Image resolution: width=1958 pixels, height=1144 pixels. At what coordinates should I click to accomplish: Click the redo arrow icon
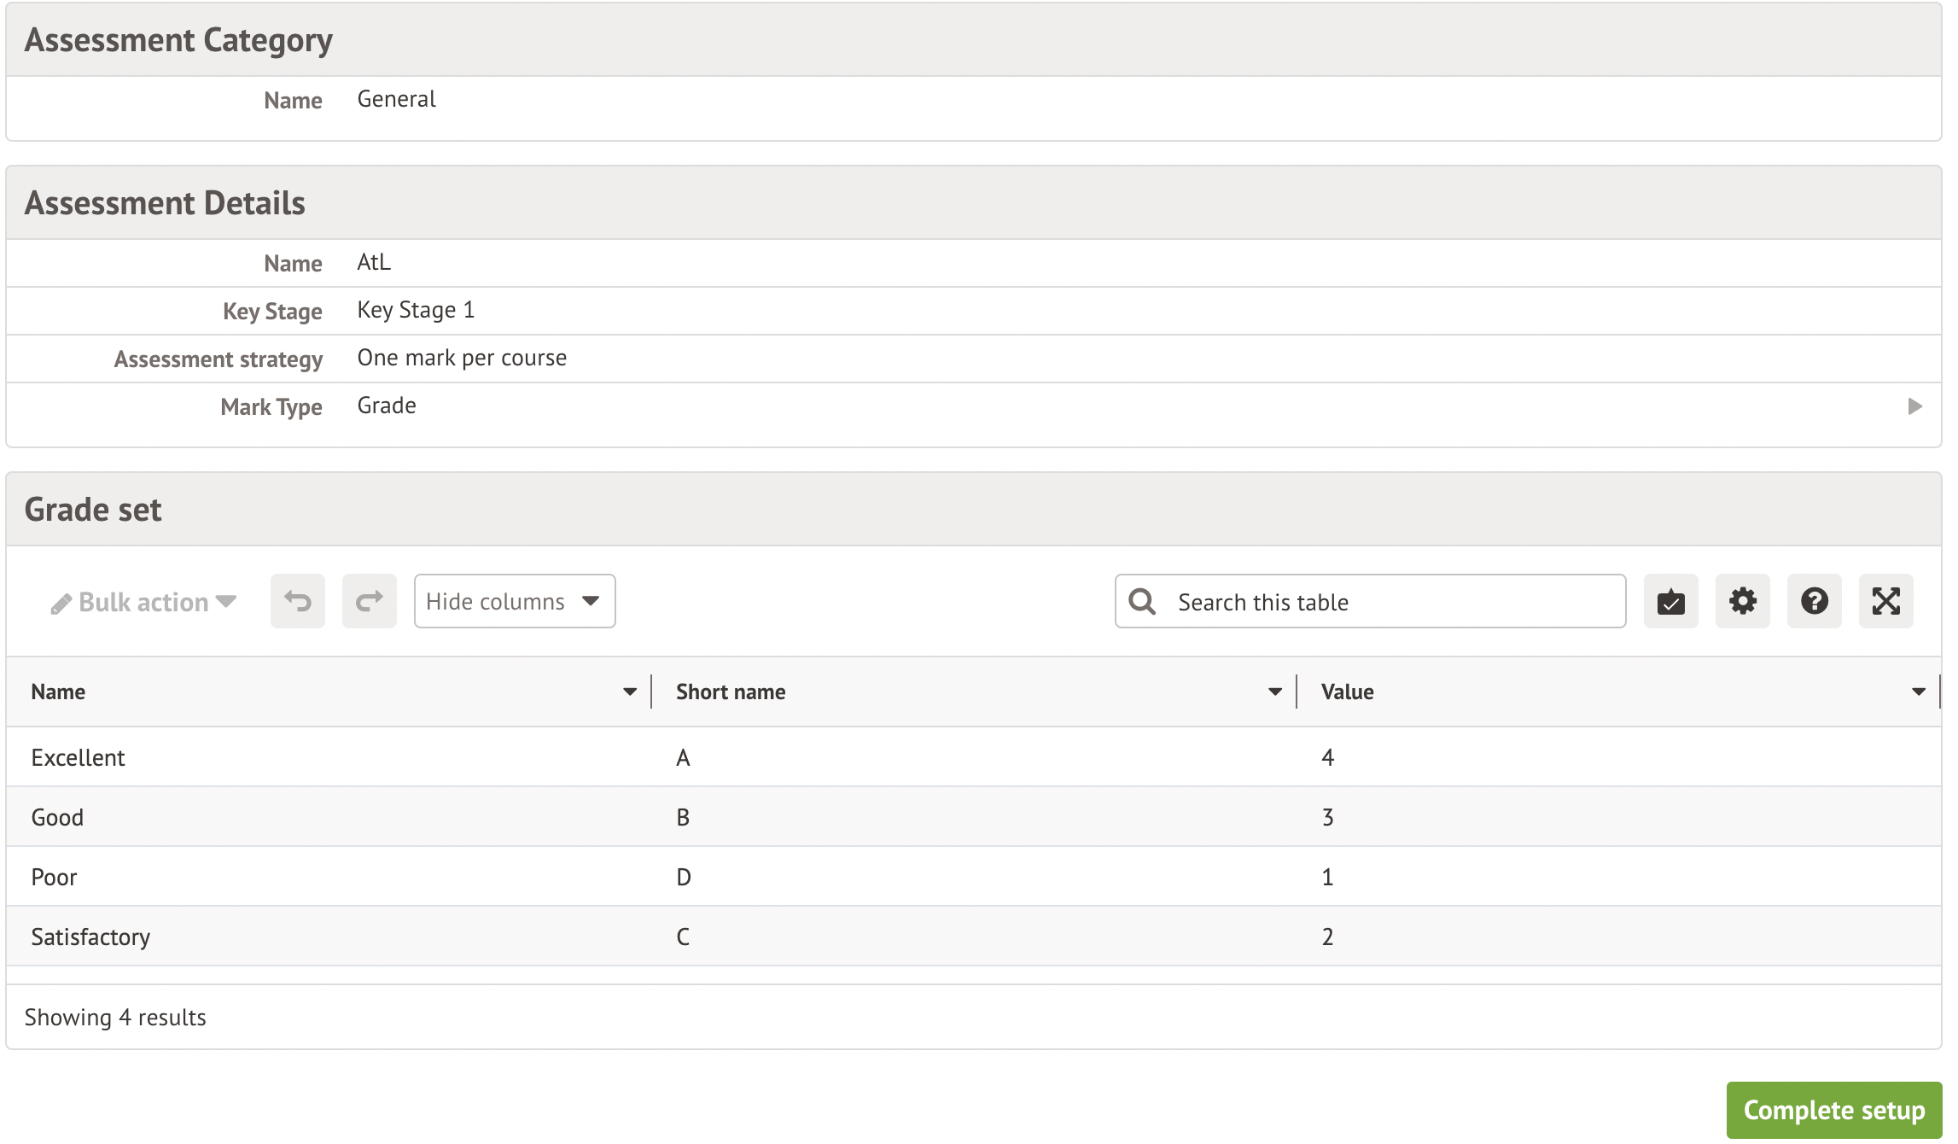point(369,602)
